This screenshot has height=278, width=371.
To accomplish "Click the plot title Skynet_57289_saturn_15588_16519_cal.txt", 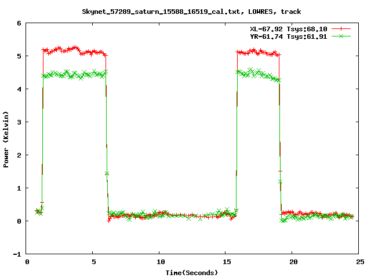I will (x=191, y=12).
